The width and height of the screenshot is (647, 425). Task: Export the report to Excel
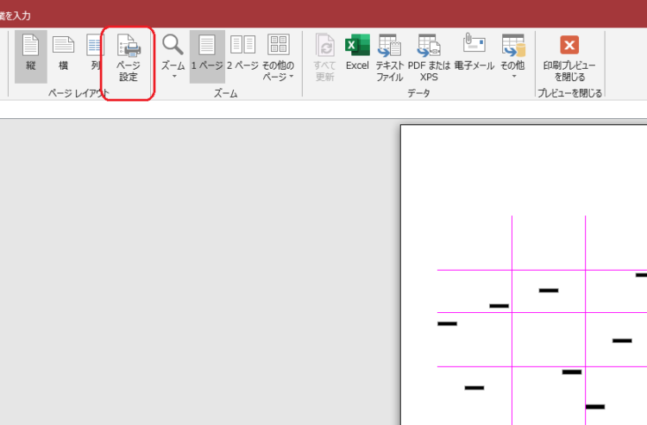click(357, 55)
